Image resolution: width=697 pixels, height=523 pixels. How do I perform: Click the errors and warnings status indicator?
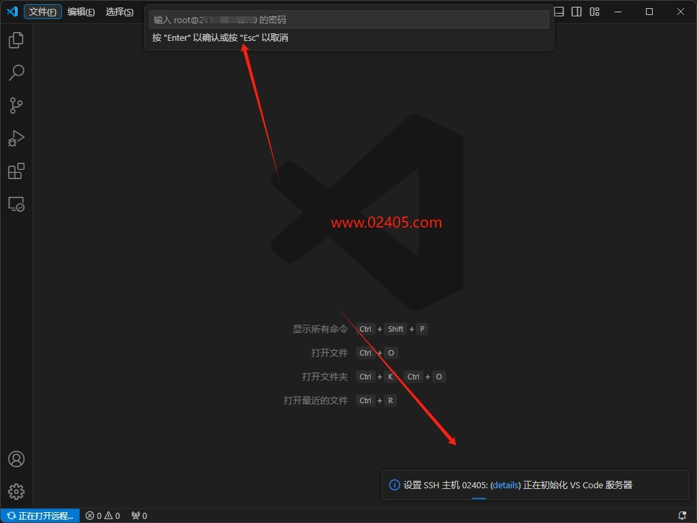tap(103, 516)
